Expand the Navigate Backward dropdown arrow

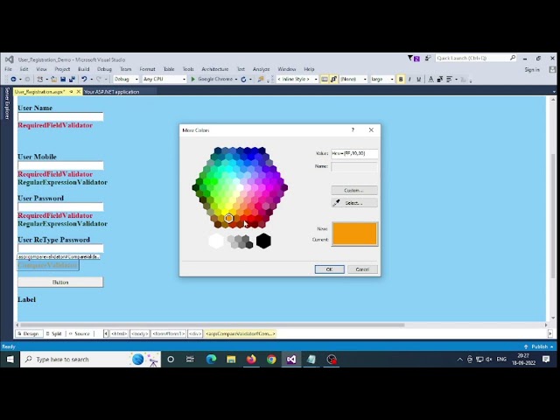click(x=20, y=80)
